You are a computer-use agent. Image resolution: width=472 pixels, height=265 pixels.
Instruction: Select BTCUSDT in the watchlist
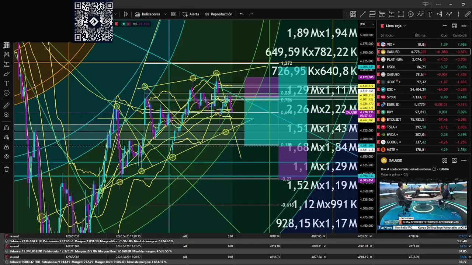(424, 120)
